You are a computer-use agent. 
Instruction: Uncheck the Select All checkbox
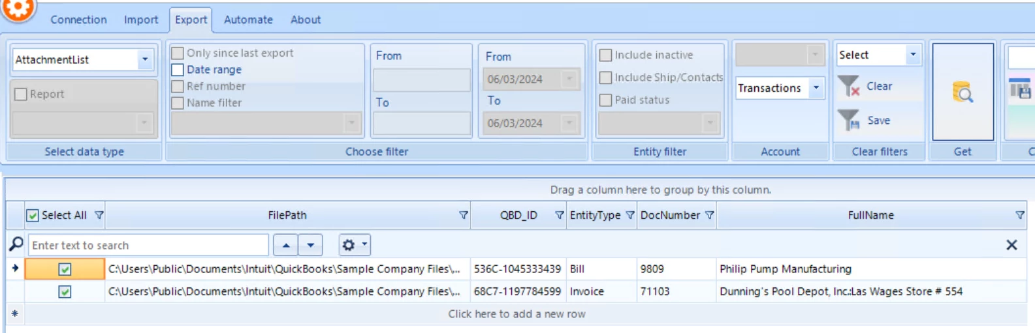33,215
